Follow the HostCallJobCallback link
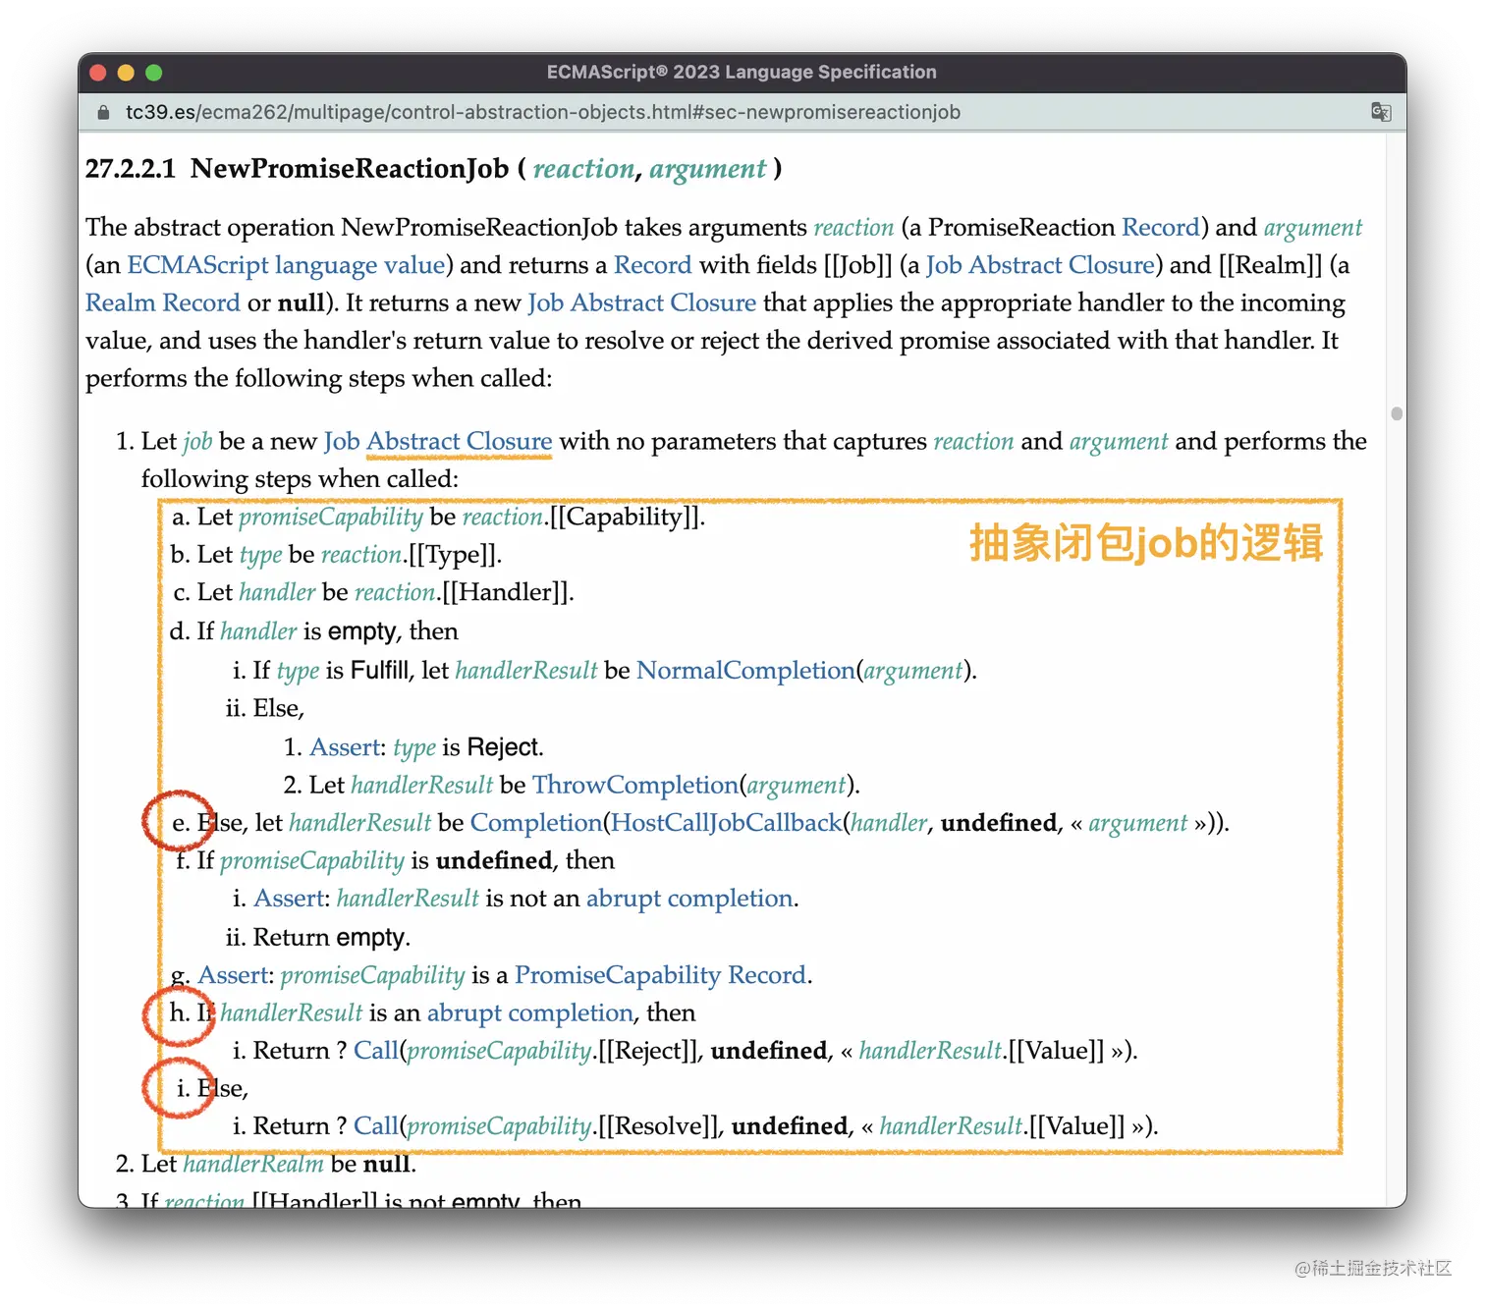This screenshot has width=1485, height=1311. coord(727,823)
